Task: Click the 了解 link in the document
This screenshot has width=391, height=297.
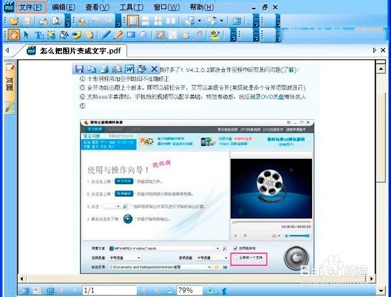Action: pyautogui.click(x=289, y=70)
